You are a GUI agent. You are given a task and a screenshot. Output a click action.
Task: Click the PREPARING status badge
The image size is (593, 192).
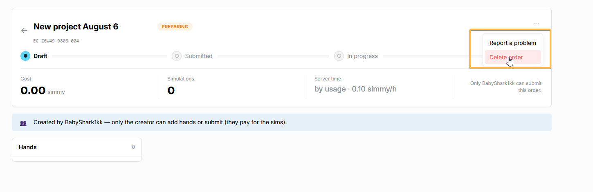175,27
